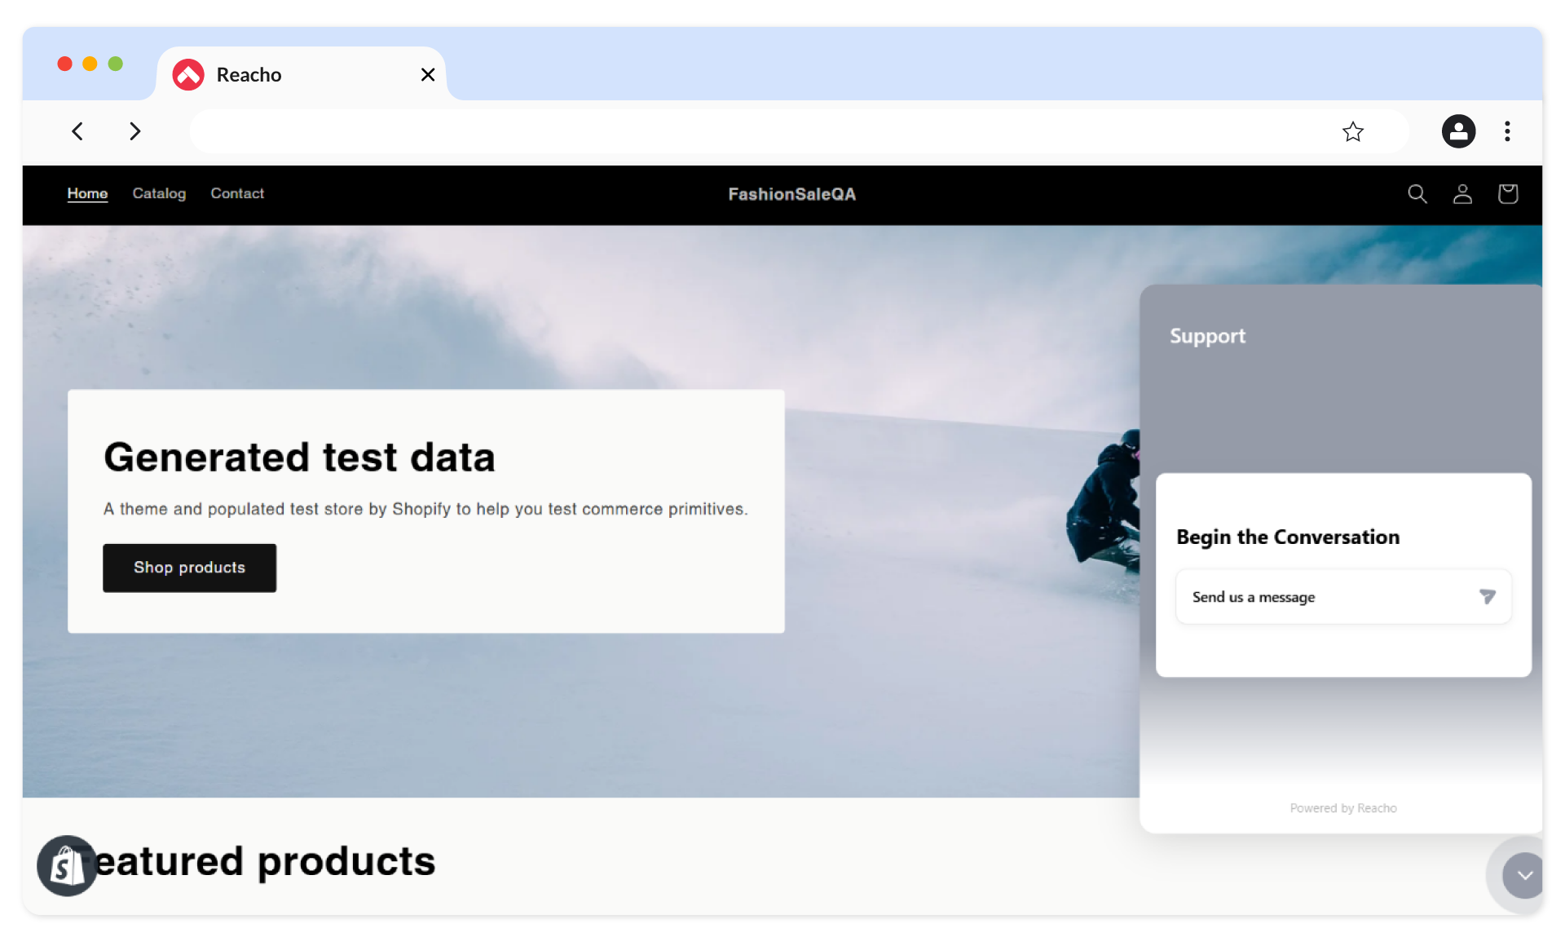The height and width of the screenshot is (937, 1565).
Task: Open the shopping cart bag icon
Action: (x=1507, y=194)
